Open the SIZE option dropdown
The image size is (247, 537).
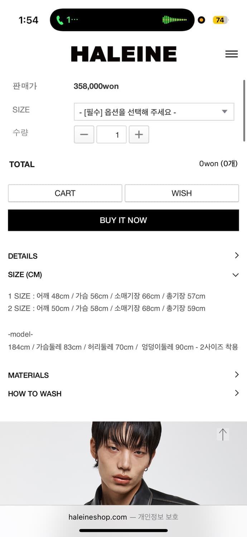[154, 112]
